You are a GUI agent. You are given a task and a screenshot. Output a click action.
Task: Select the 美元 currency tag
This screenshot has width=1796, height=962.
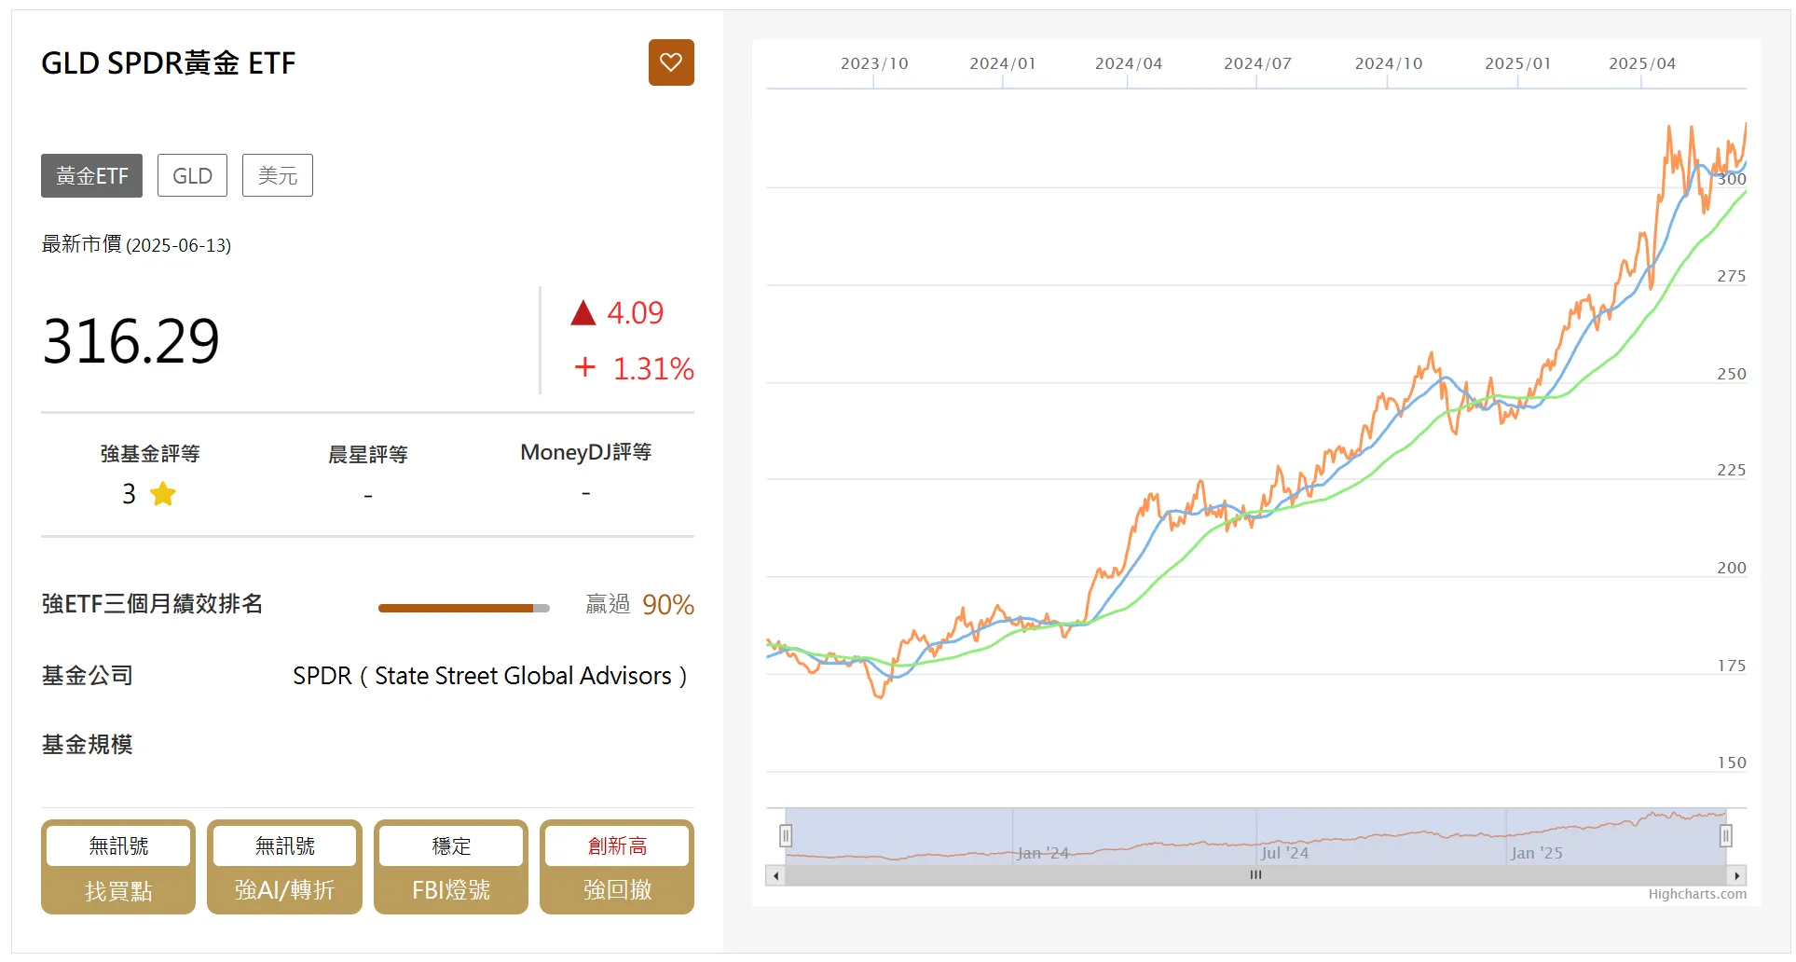tap(278, 175)
